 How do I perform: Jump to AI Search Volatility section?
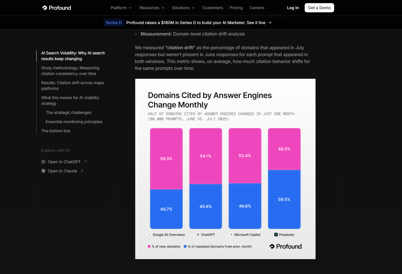point(73,56)
